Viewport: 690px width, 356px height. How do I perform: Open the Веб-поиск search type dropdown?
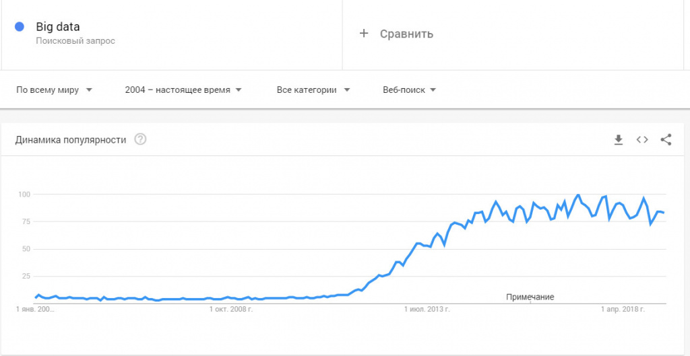(409, 90)
